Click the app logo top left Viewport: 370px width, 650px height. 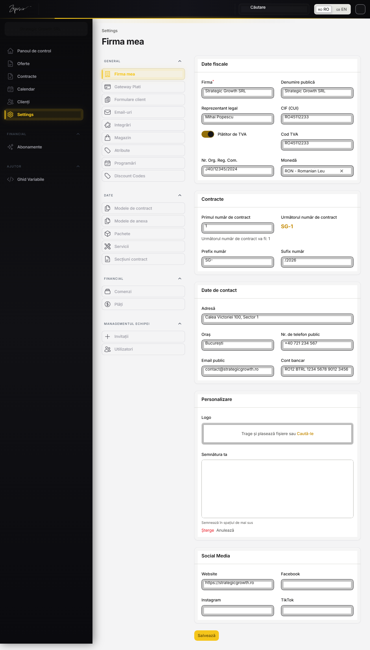[x=20, y=9]
